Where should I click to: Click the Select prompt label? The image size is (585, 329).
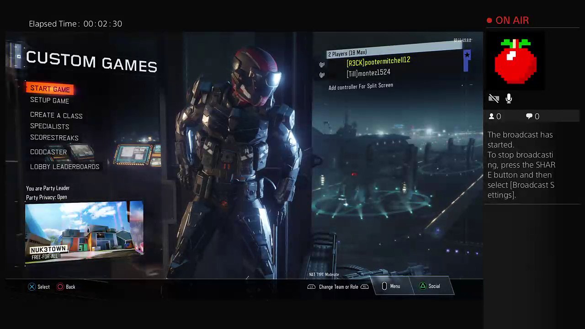43,287
